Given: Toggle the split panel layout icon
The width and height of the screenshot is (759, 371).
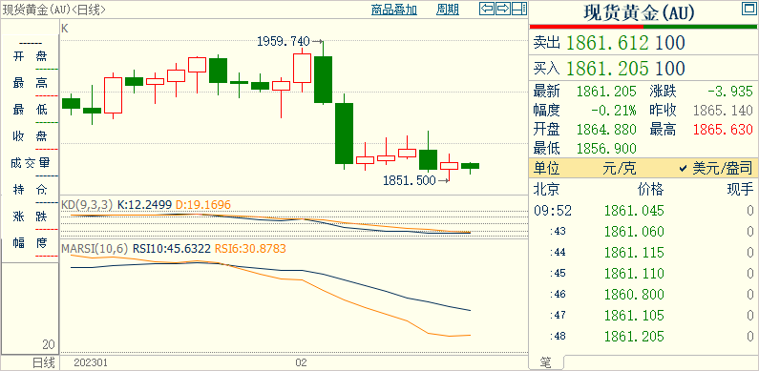Looking at the screenshot, I should click(519, 9).
